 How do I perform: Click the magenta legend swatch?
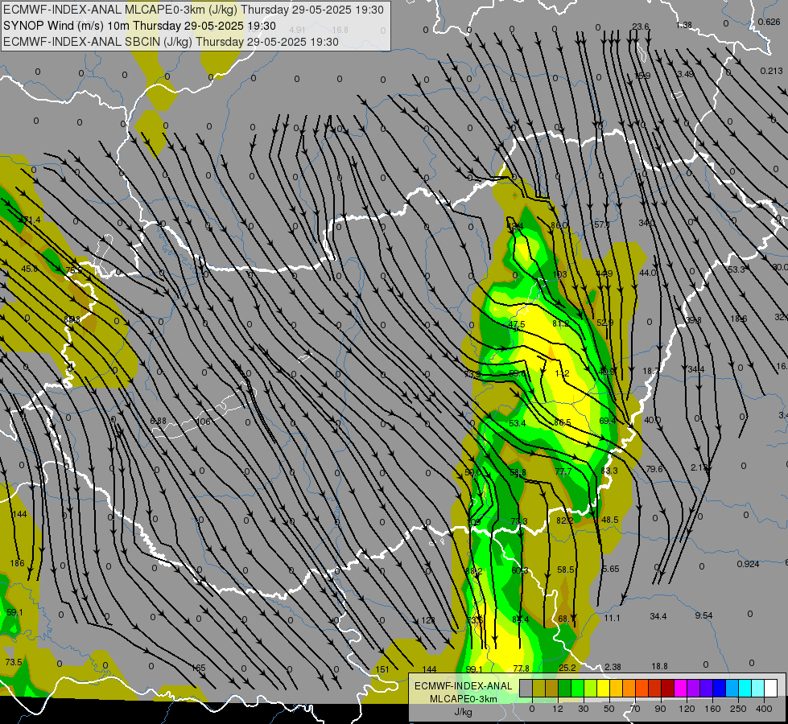pos(680,688)
